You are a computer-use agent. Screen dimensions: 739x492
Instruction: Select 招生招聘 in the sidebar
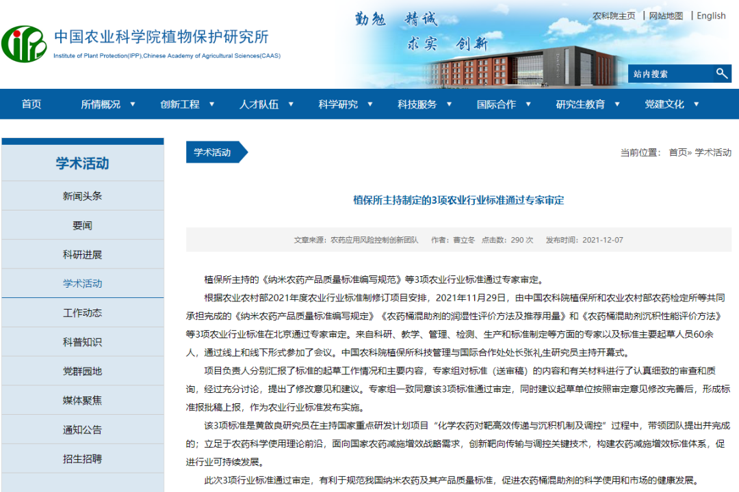click(83, 459)
